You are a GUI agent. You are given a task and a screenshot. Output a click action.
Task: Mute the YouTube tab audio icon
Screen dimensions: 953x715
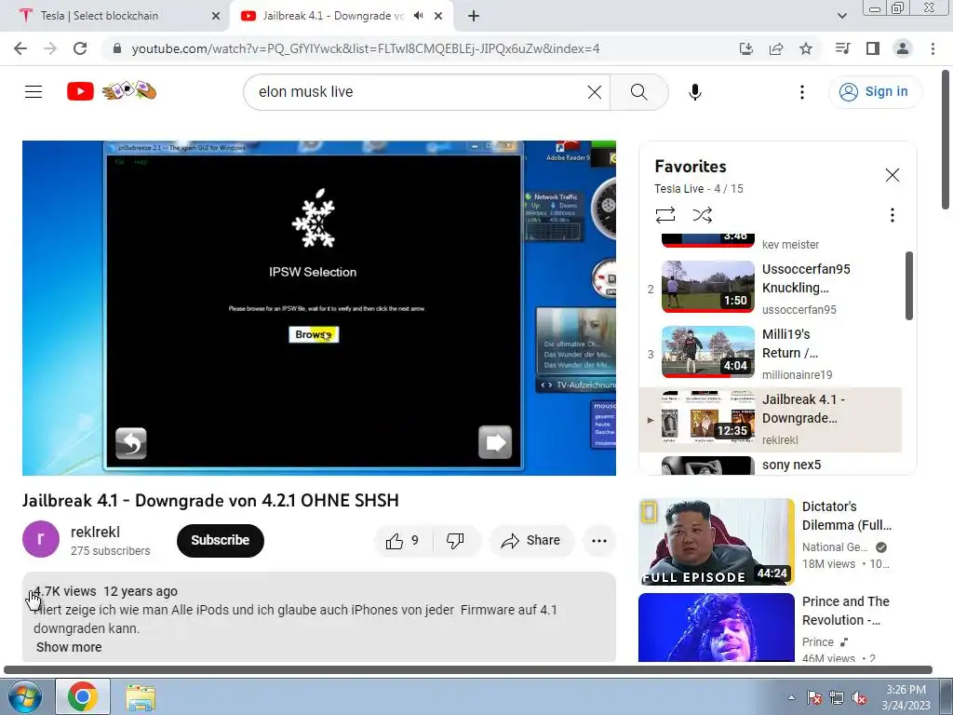coord(418,16)
